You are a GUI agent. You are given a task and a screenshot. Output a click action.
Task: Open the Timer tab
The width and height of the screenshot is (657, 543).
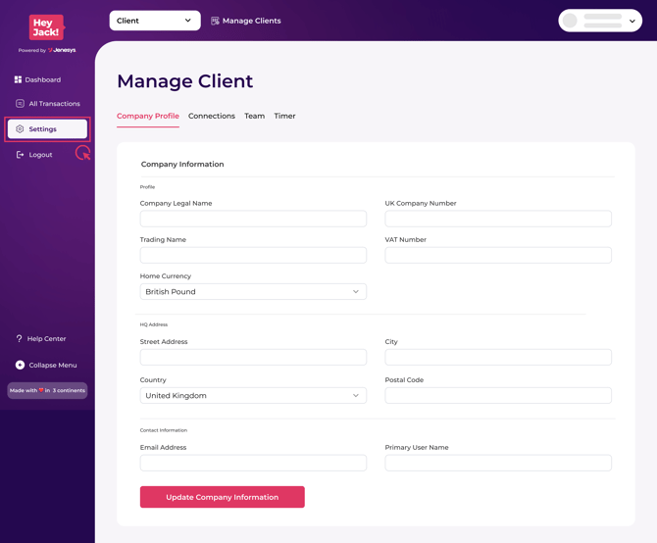coord(285,116)
